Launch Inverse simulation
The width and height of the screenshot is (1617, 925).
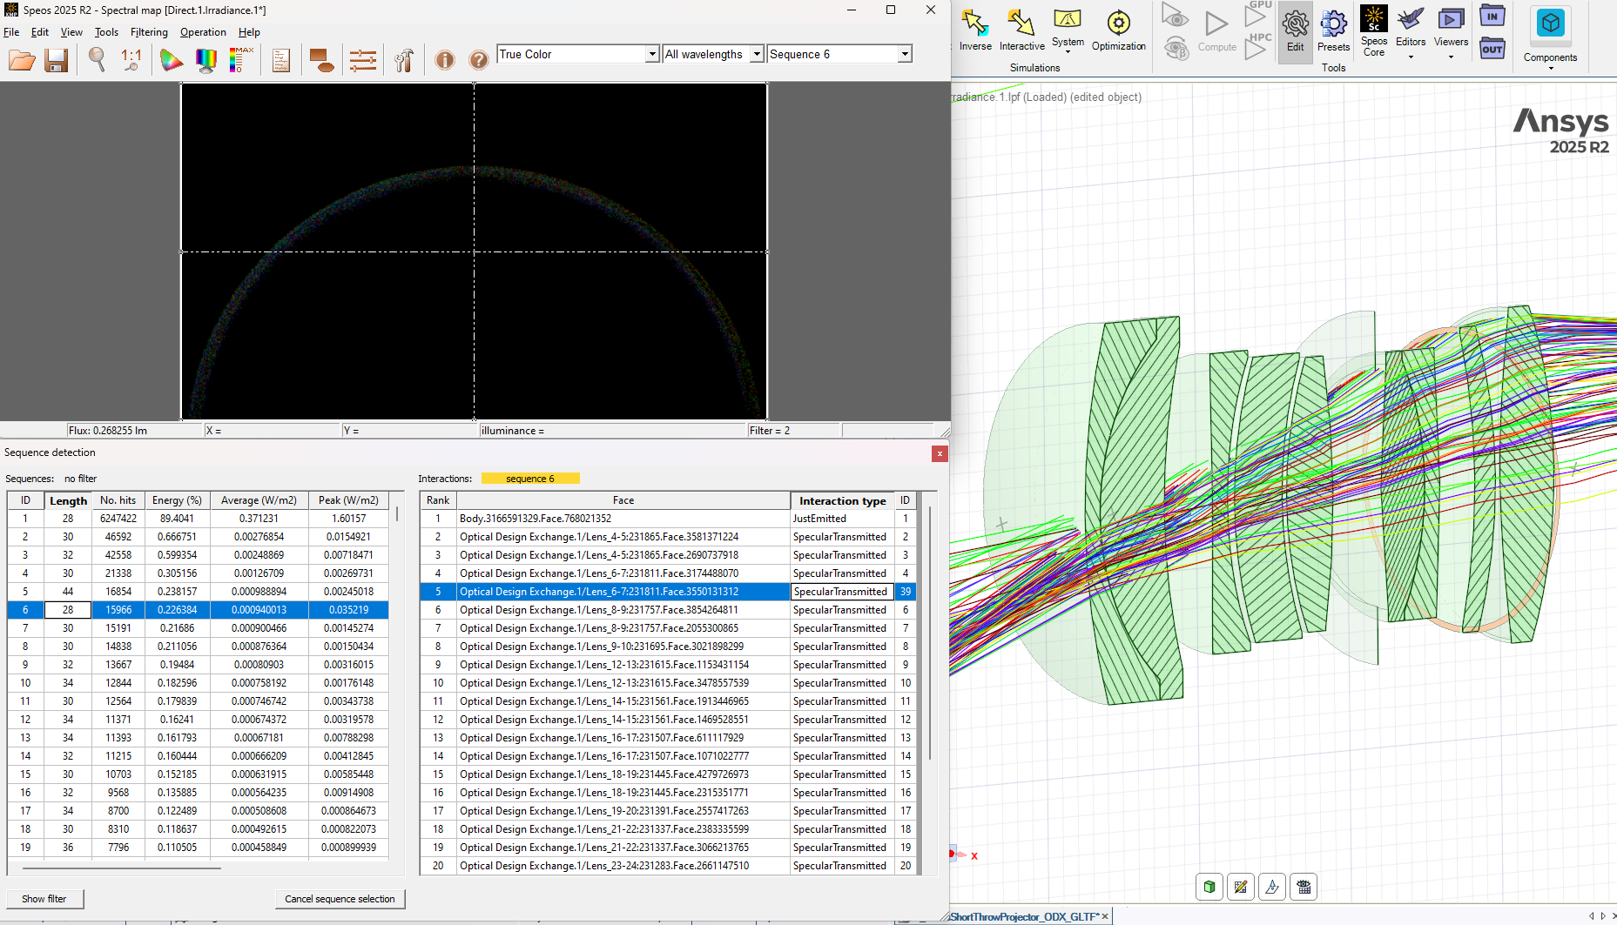[x=975, y=30]
